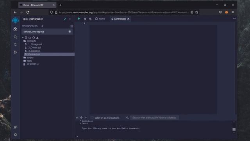This screenshot has height=141, width=250.
Task: Open the Pocket save icon
Action: [220, 12]
